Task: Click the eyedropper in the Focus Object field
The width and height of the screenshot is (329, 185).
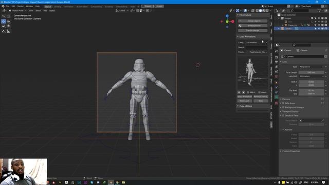Action: click(322, 121)
